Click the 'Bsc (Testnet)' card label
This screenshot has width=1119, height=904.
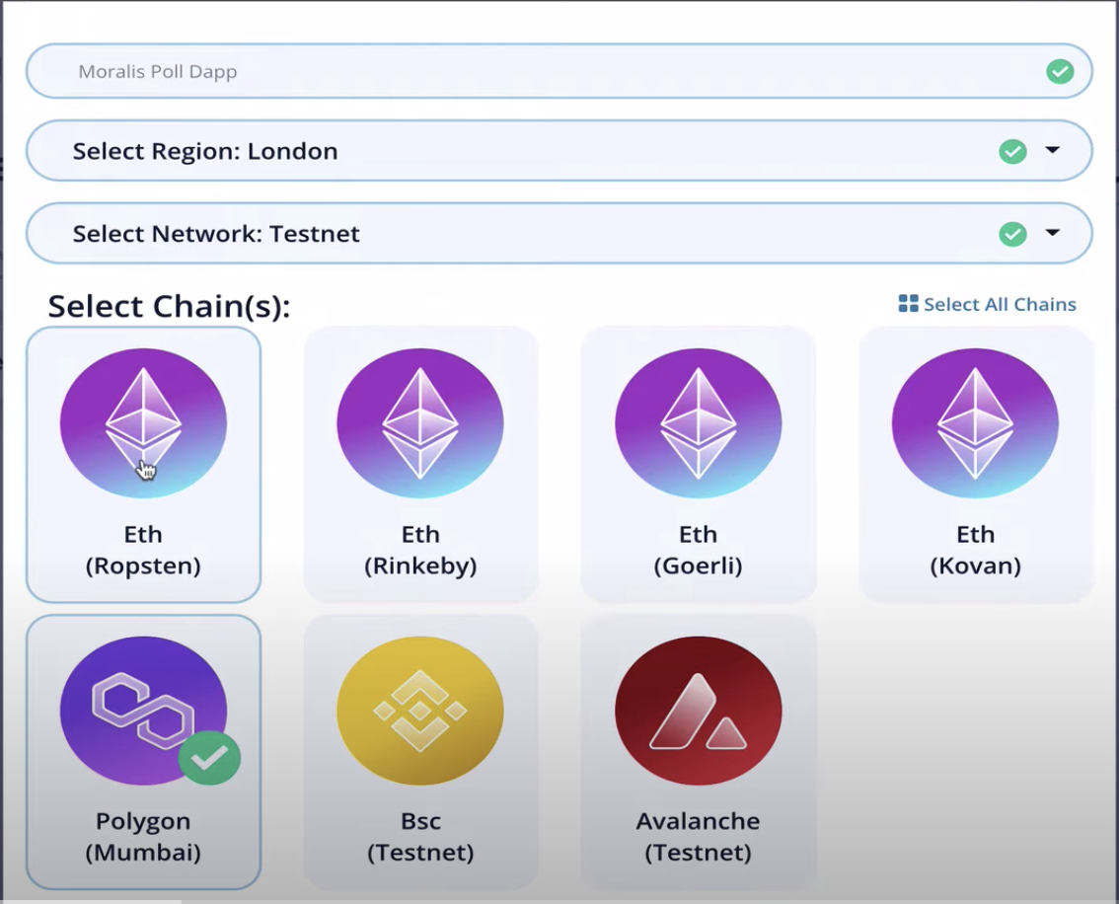pos(420,837)
